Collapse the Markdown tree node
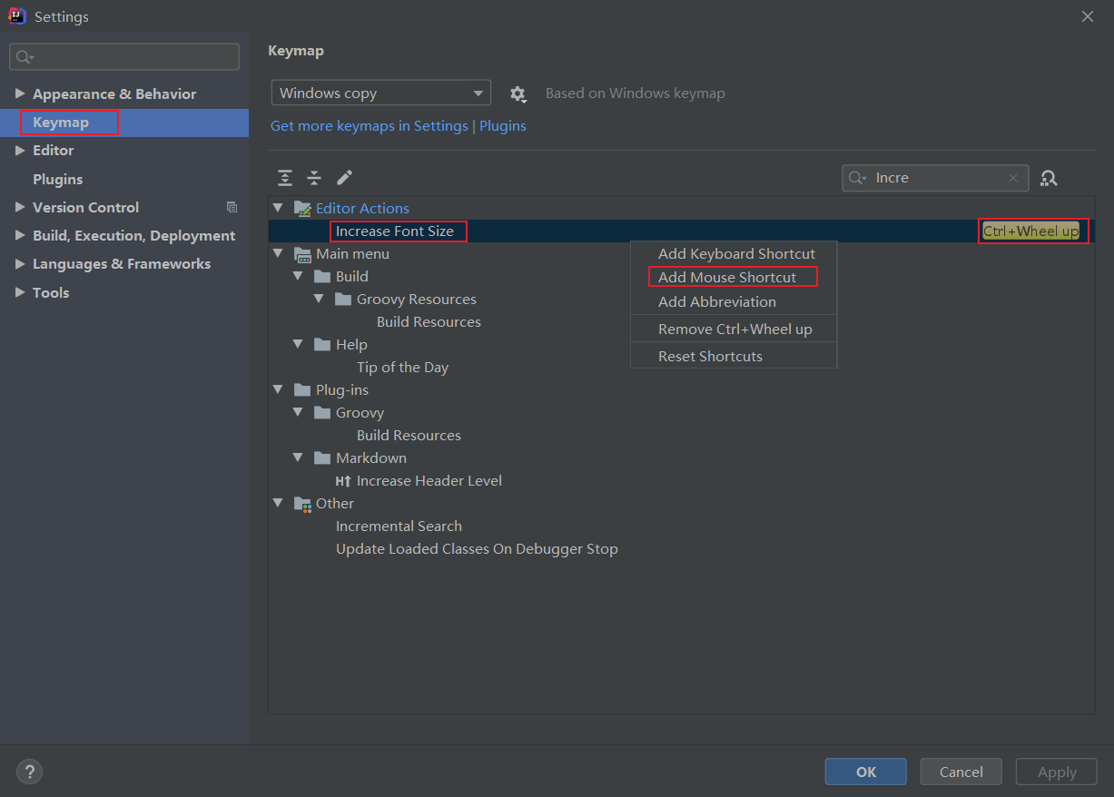 point(298,458)
